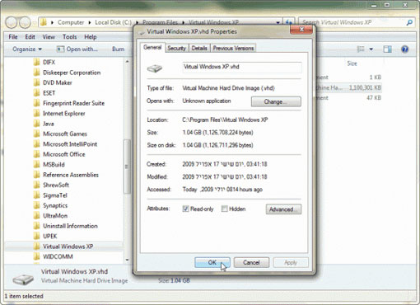The width and height of the screenshot is (420, 305).
Task: Select Microsoft IntelliPoint folder
Action: [70, 144]
